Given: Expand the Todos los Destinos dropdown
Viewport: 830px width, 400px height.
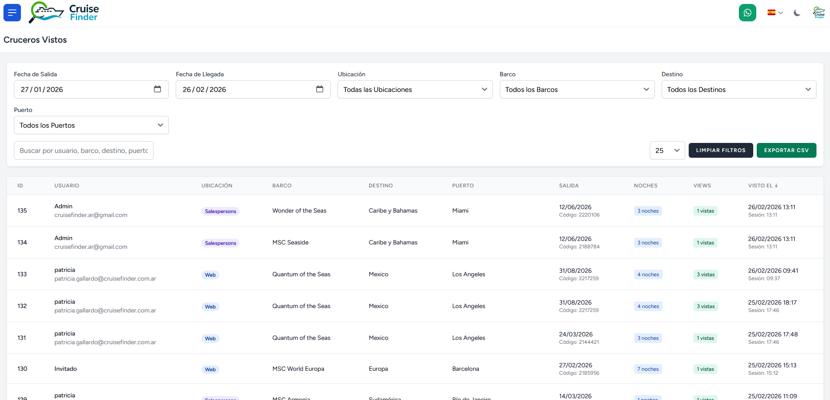Looking at the screenshot, I should 738,89.
